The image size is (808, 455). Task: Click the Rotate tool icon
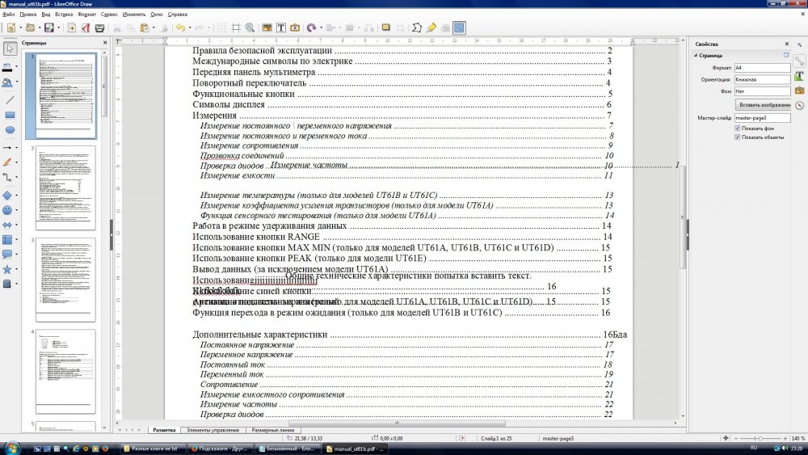point(311,27)
